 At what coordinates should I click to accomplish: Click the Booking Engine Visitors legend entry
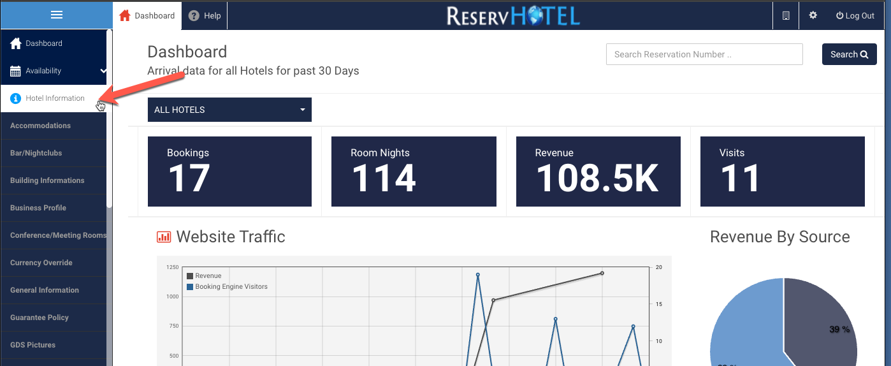227,287
